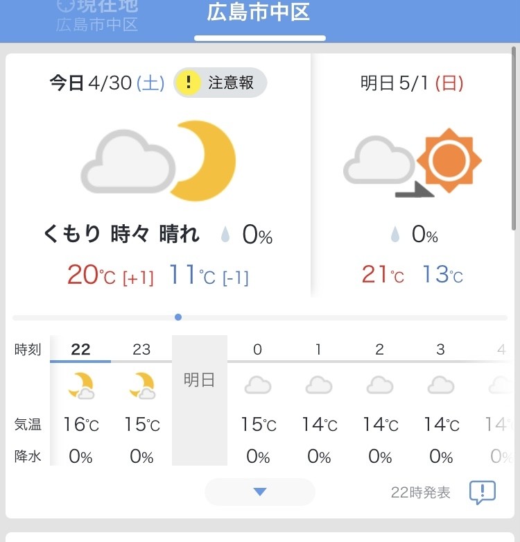Tap the 22 o'clock moon-cloud icon
Screen dimensions: 520x542
80,385
